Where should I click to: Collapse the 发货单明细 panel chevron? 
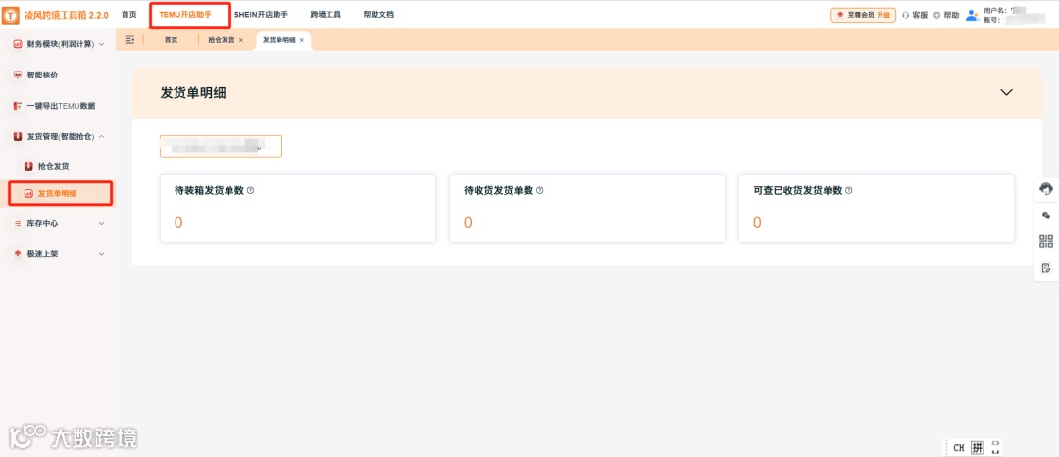point(1006,92)
